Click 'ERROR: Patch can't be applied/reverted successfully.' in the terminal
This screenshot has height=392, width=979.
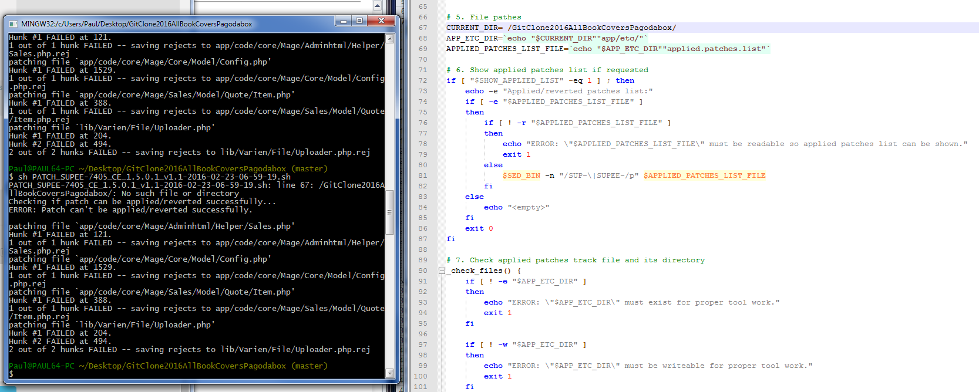tap(130, 209)
